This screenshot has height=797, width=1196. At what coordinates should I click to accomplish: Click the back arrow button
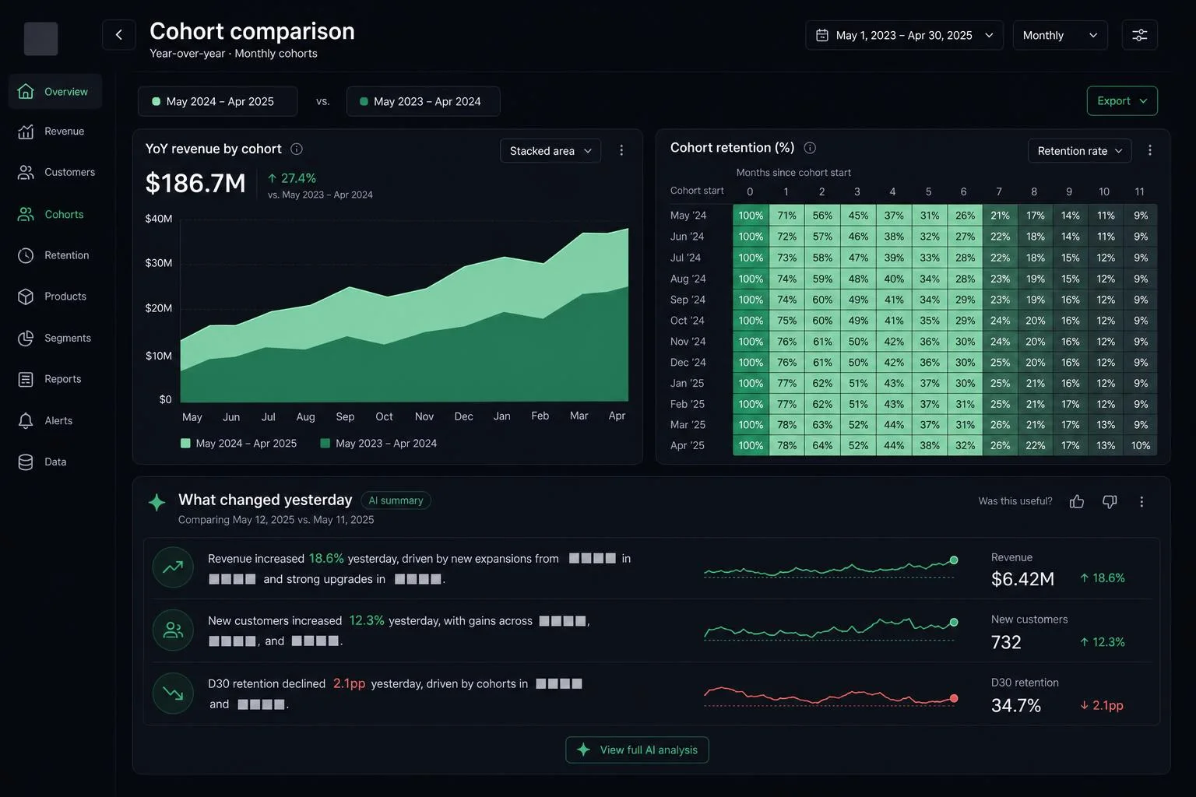(119, 35)
